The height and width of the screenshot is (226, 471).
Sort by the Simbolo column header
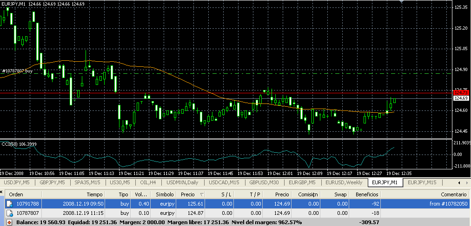(163, 194)
